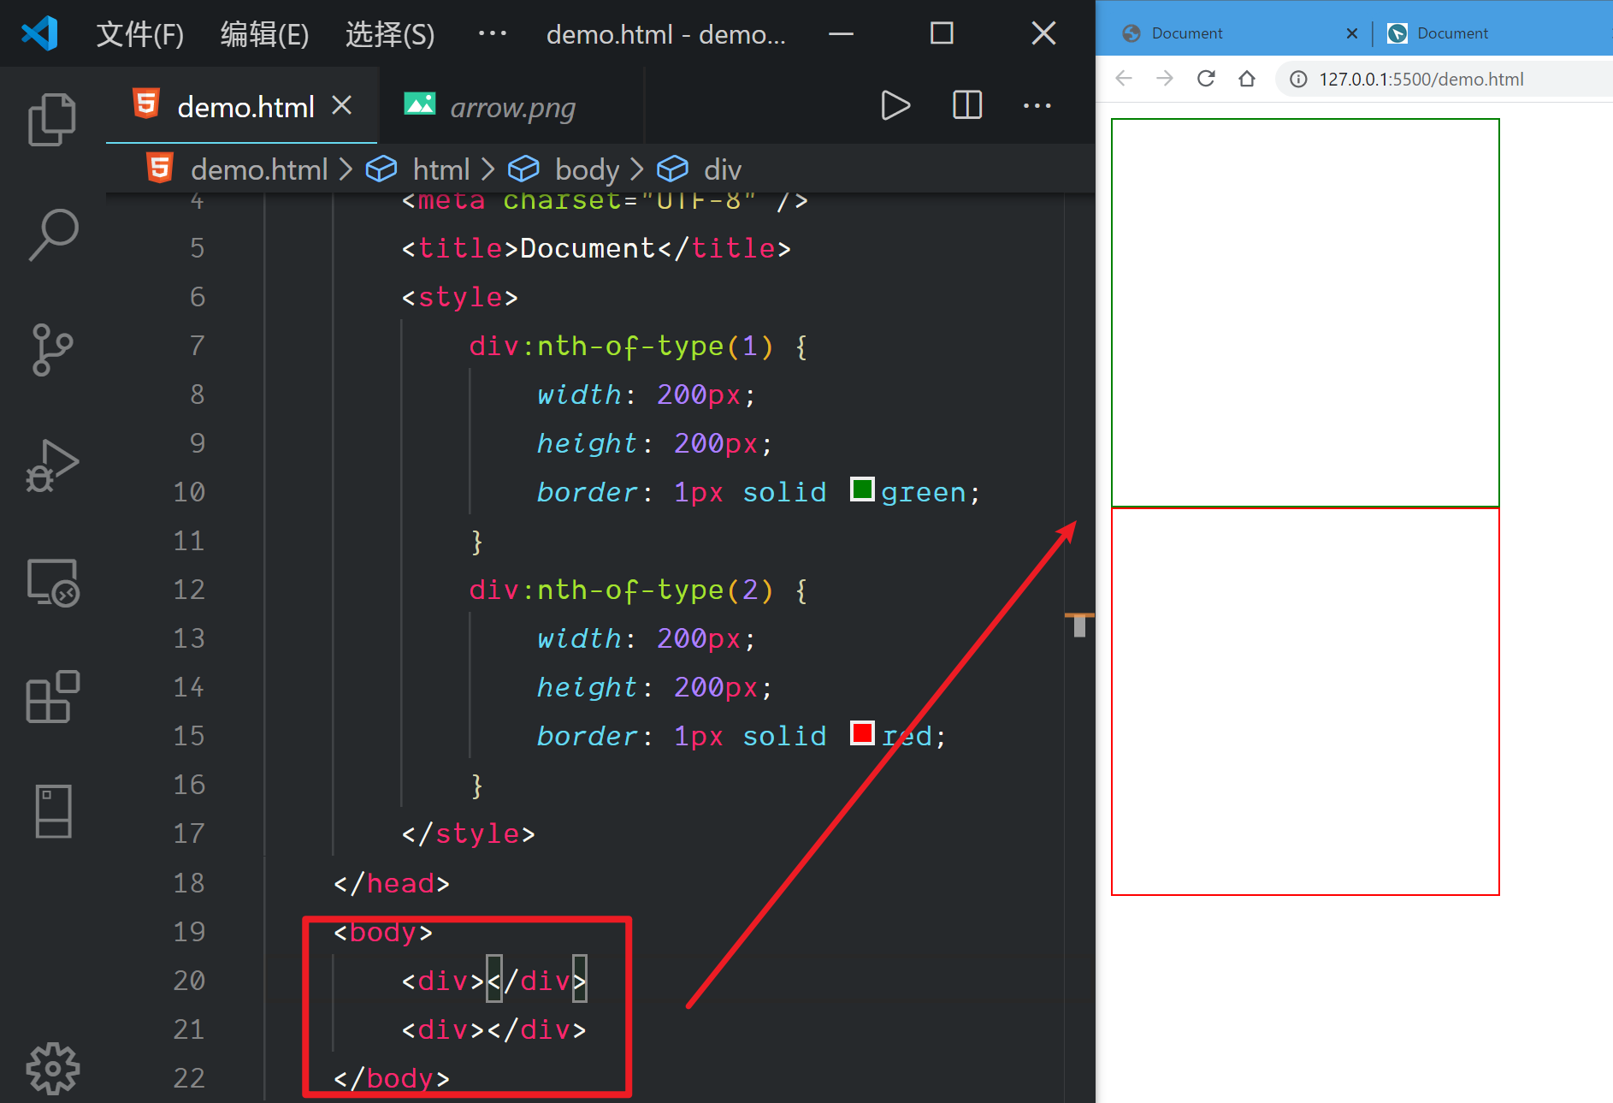Close the demo.html editor tab
This screenshot has height=1103, width=1613.
[x=342, y=105]
